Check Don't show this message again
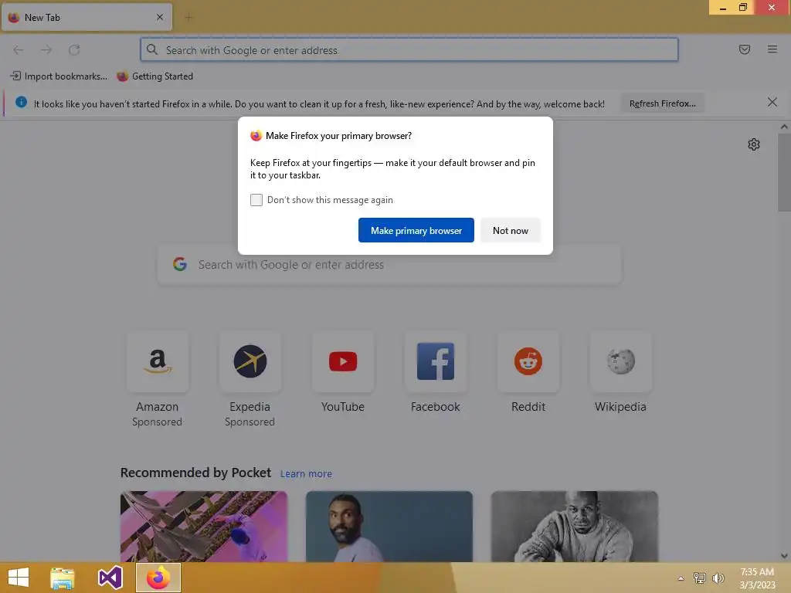Image resolution: width=791 pixels, height=593 pixels. pyautogui.click(x=256, y=200)
